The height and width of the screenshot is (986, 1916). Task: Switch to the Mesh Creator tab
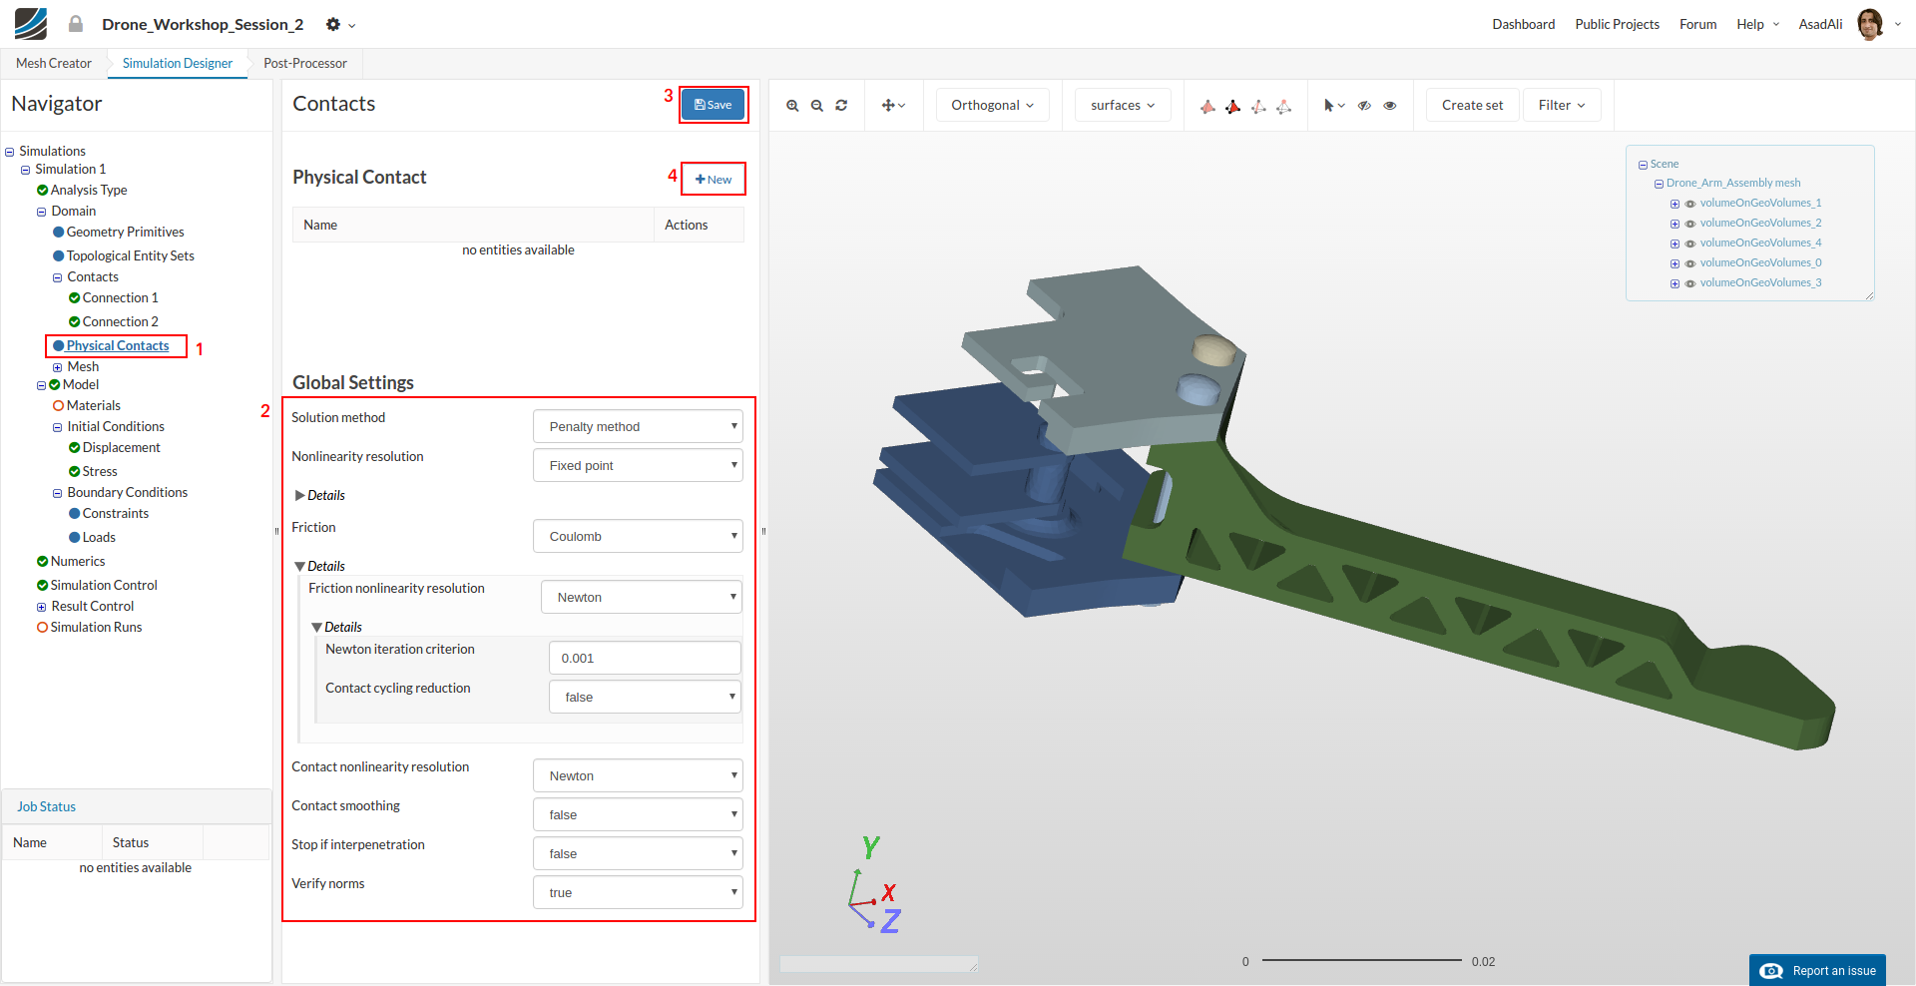click(x=54, y=63)
